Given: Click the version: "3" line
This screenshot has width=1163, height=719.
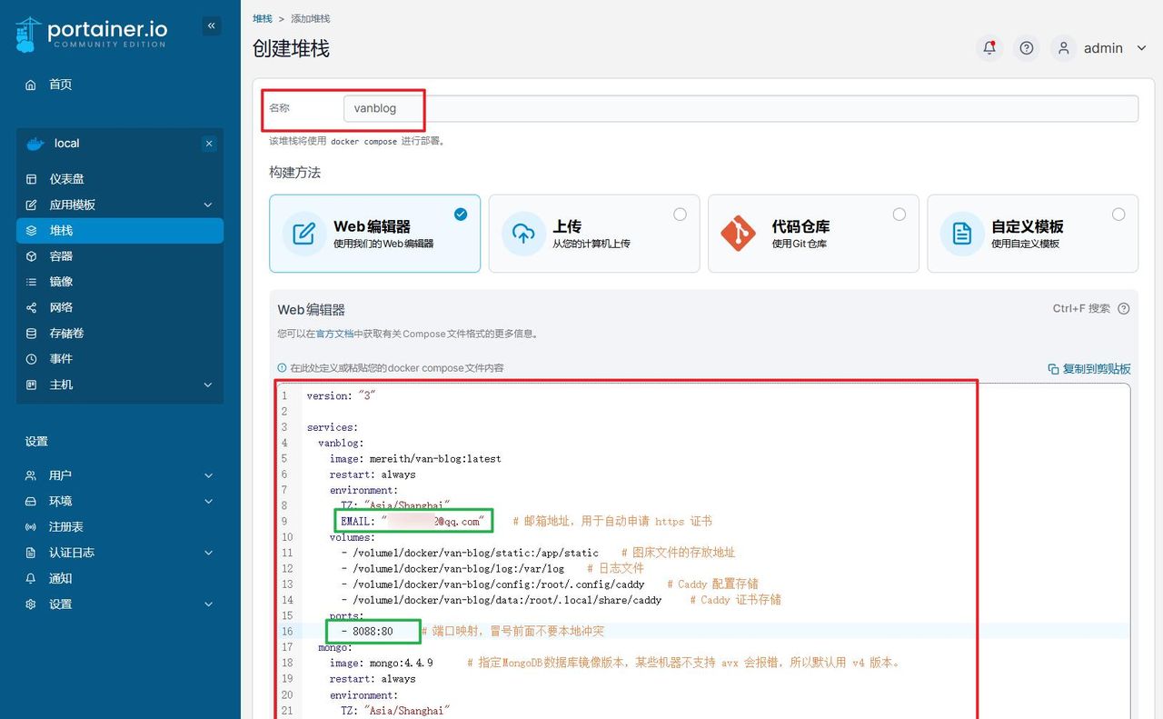Looking at the screenshot, I should click(342, 396).
